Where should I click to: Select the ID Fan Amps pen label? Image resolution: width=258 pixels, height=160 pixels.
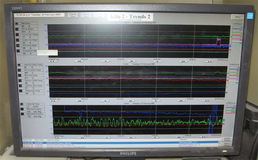pos(28,29)
